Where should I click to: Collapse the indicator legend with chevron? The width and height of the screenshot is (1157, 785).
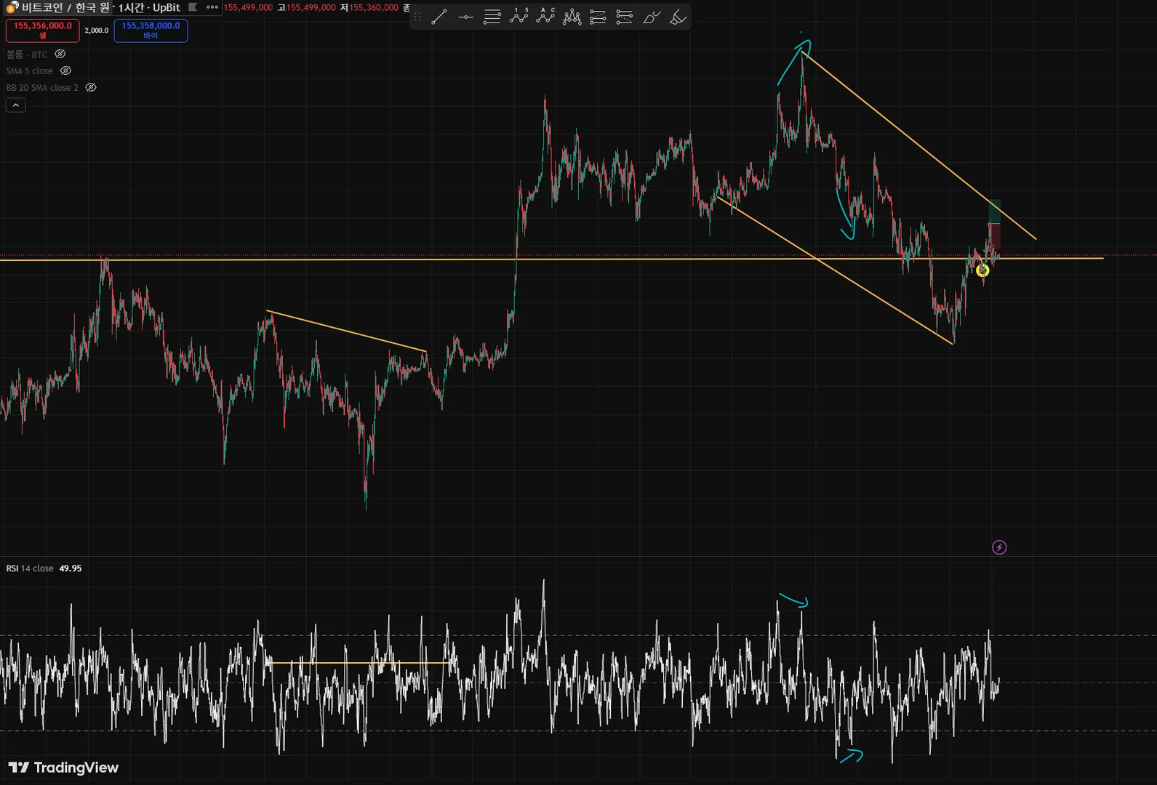point(16,105)
